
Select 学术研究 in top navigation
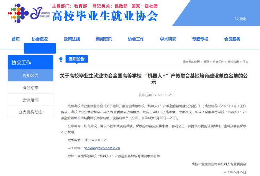click(168, 39)
